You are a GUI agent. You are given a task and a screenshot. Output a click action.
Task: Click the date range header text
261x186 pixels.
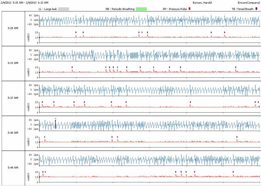tap(25, 2)
